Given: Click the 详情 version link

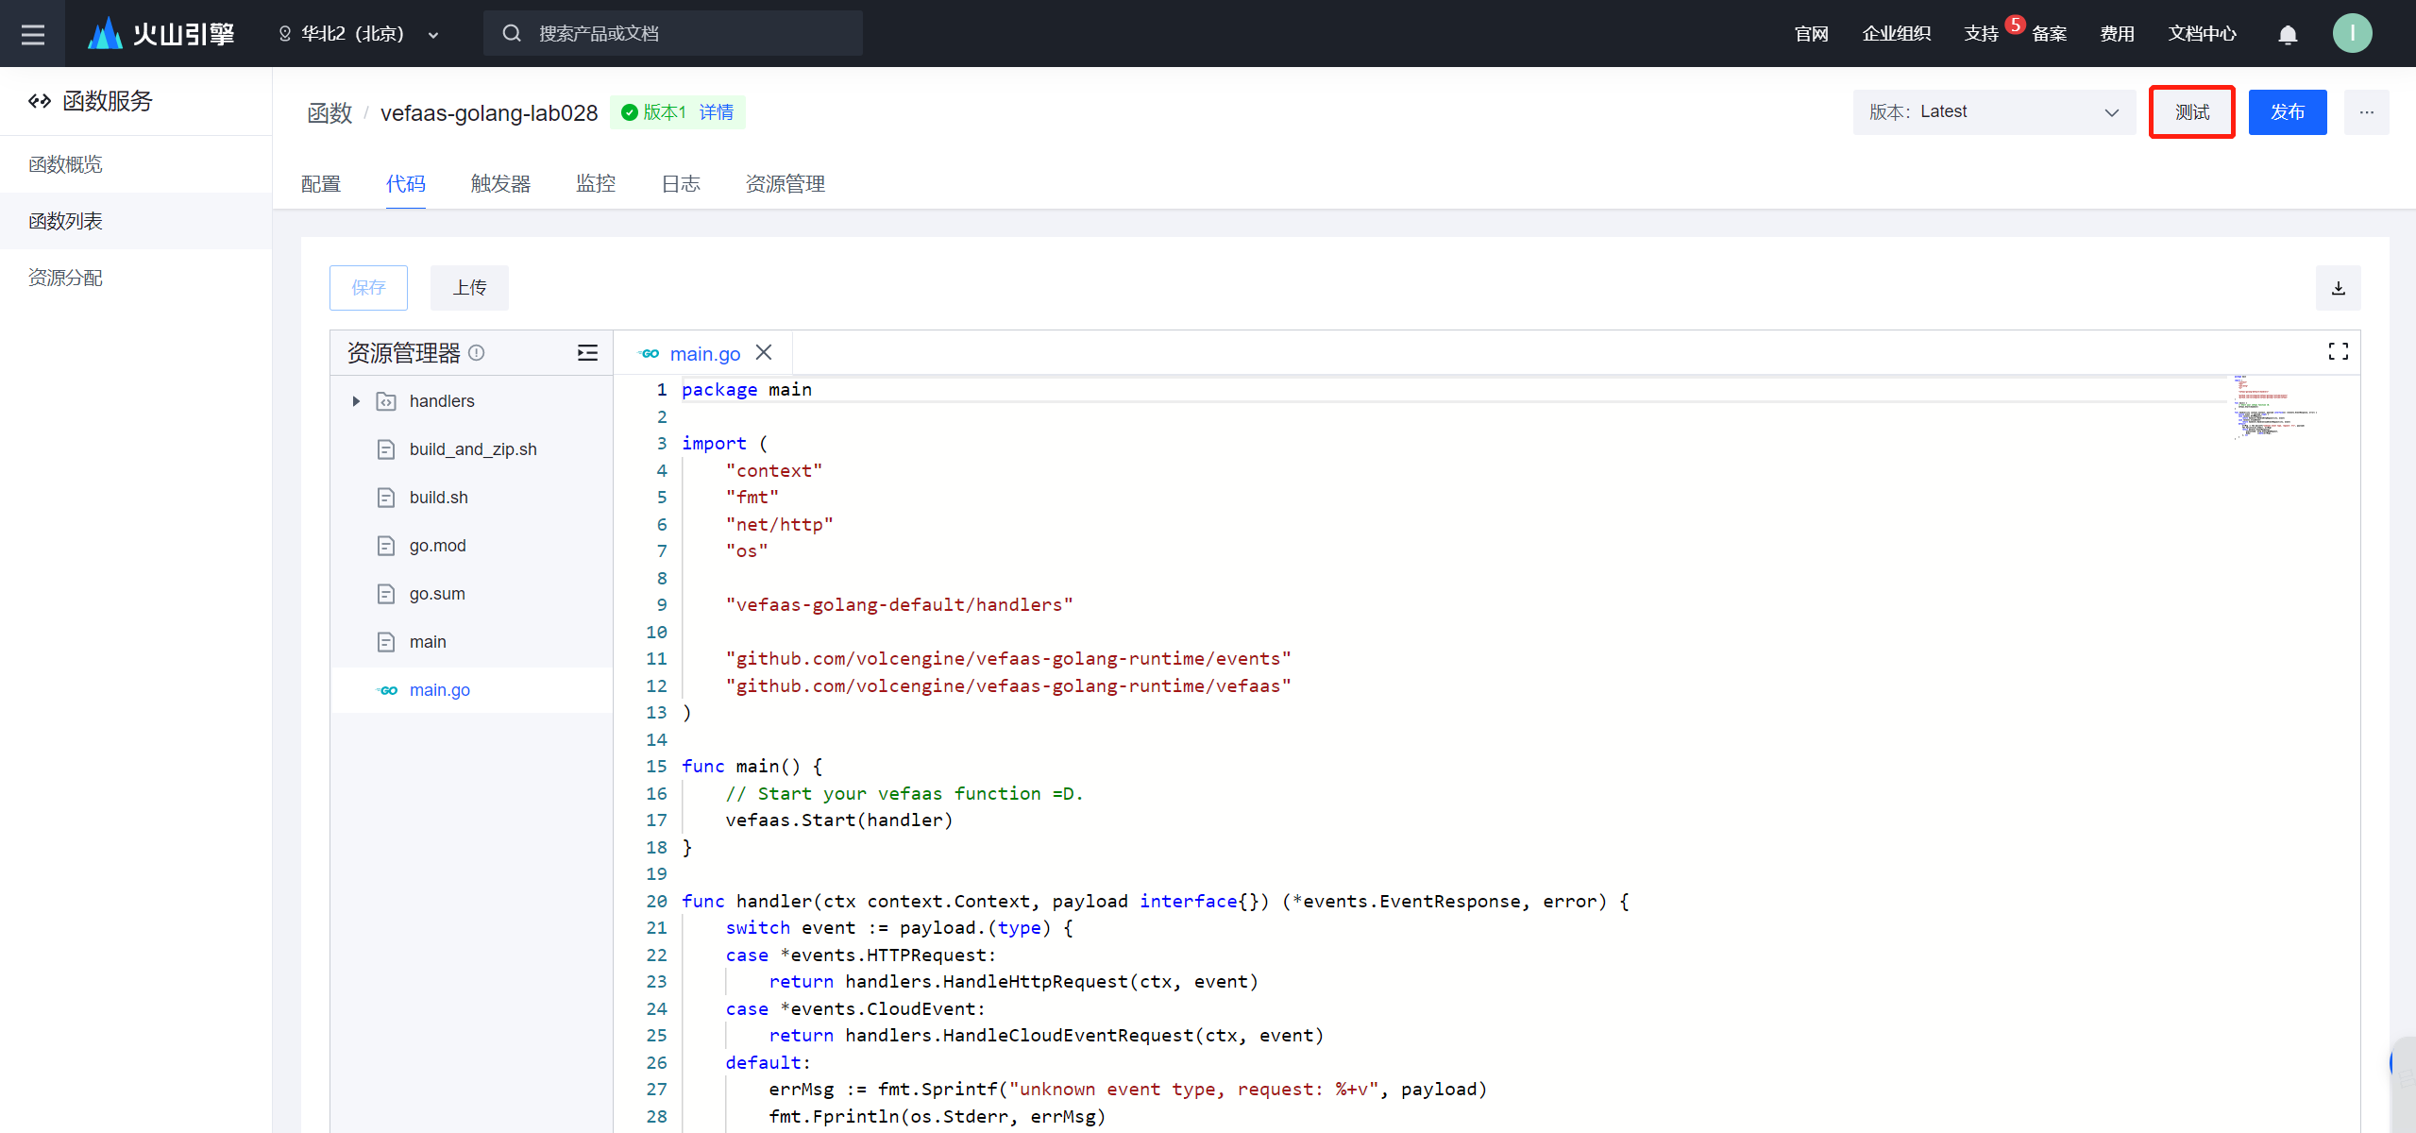Looking at the screenshot, I should pyautogui.click(x=716, y=112).
